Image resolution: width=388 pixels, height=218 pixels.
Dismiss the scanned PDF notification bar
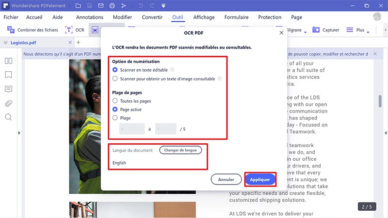(x=375, y=54)
